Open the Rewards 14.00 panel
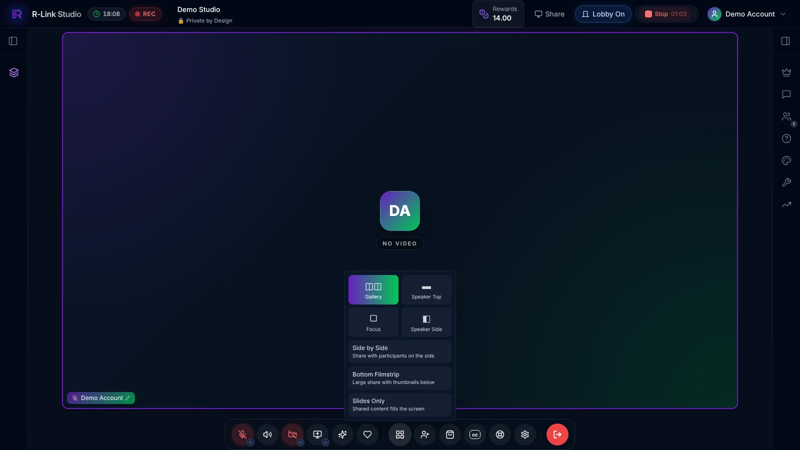 [498, 14]
